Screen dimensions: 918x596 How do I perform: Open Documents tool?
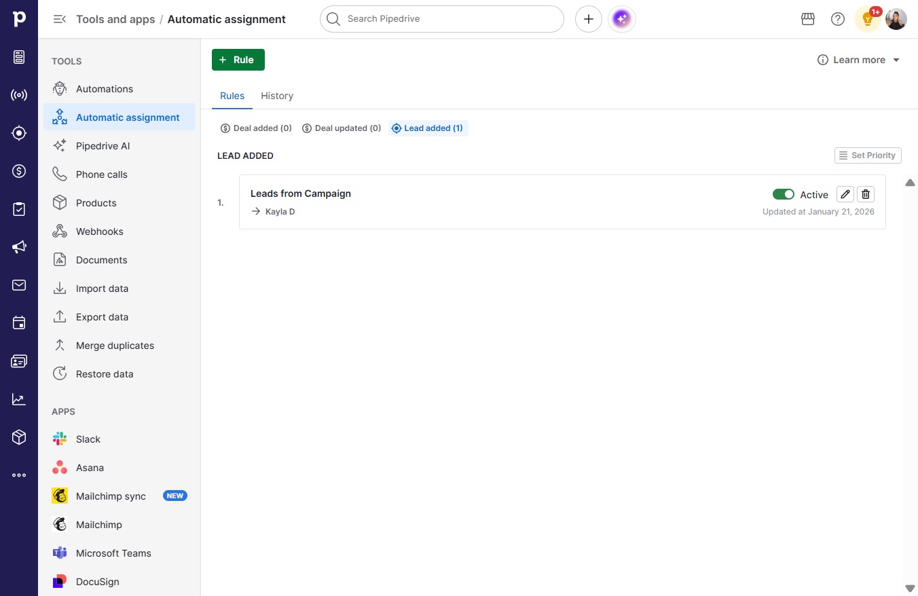pos(120,260)
